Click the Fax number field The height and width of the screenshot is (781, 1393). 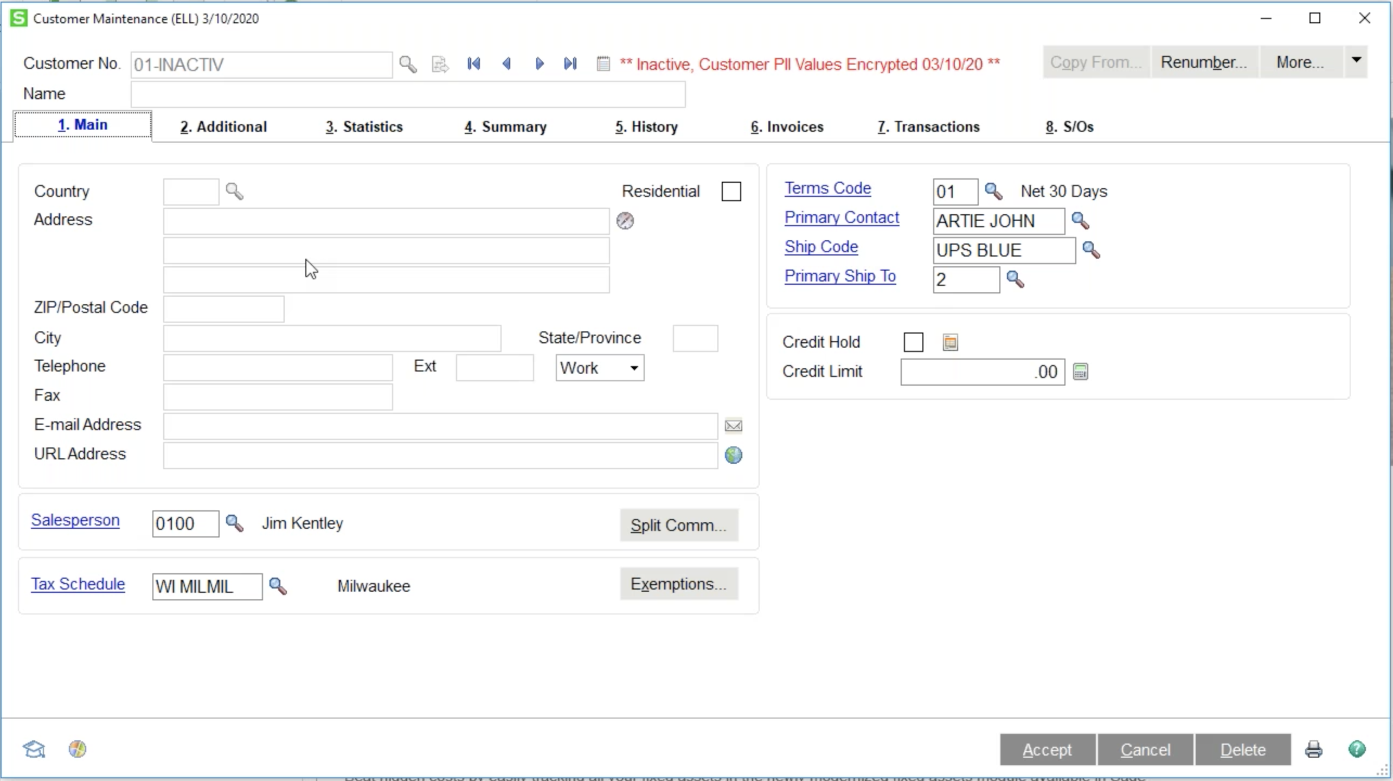(278, 397)
